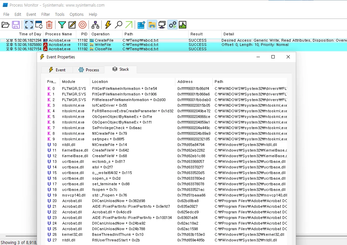Select frame 22 Acrobat.dll + 0x4dcd9
The height and width of the screenshot is (245, 347).
click(x=166, y=212)
